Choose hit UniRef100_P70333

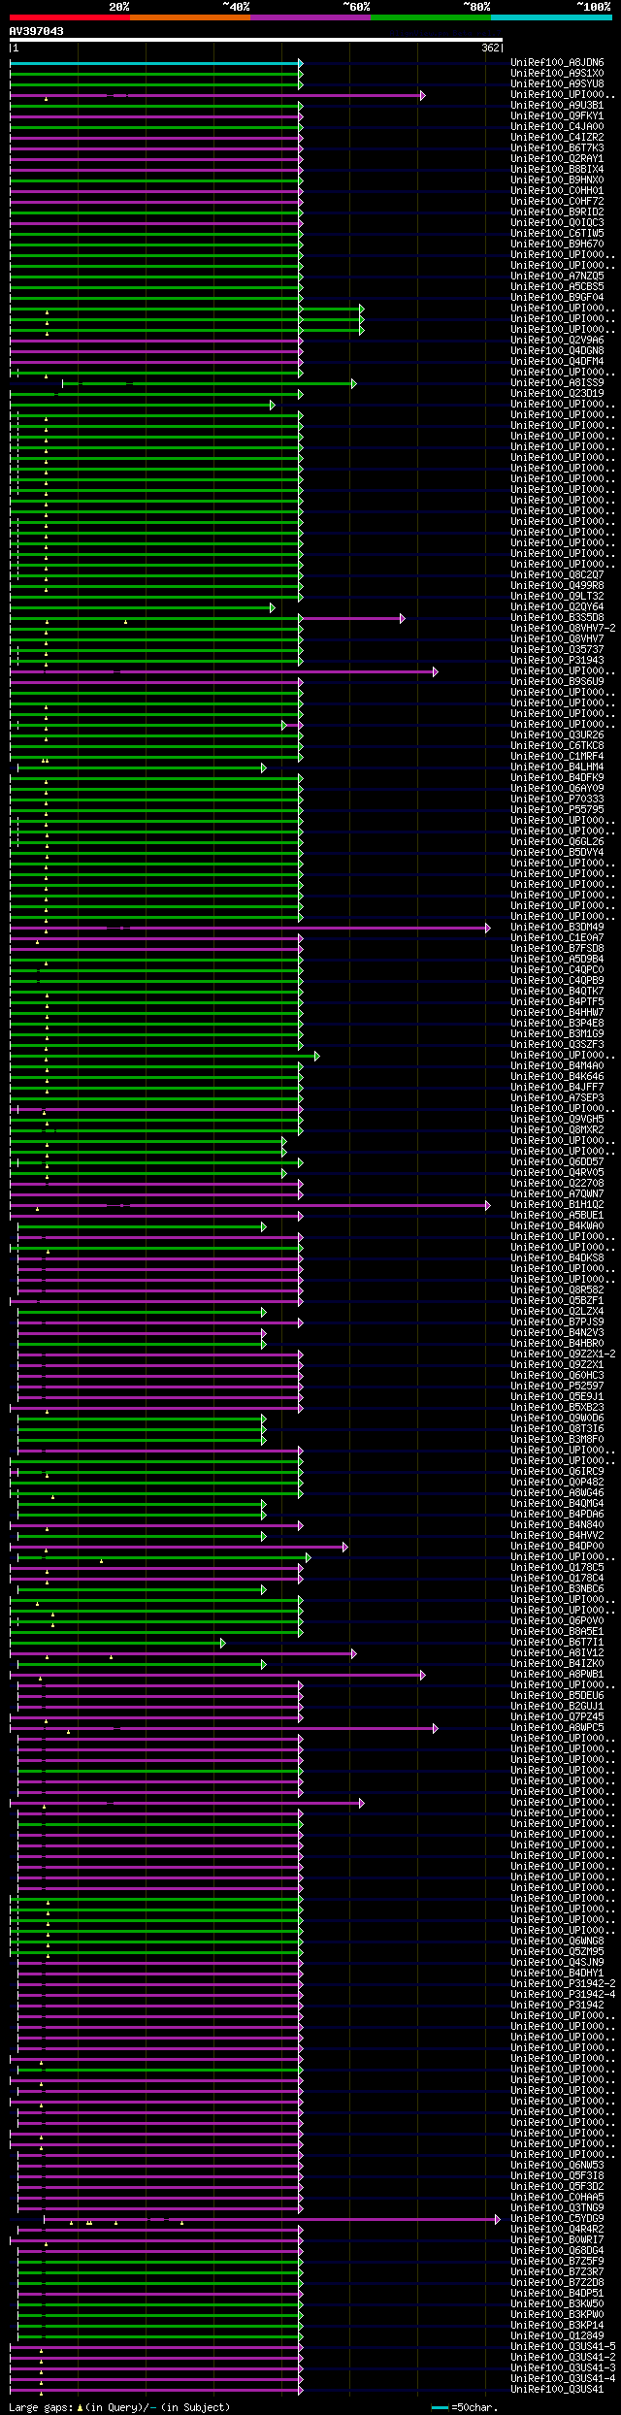[x=557, y=800]
